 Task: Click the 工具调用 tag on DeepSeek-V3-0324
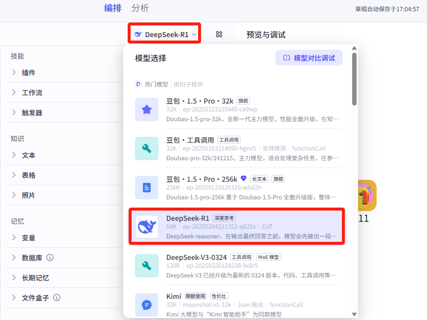(x=242, y=257)
